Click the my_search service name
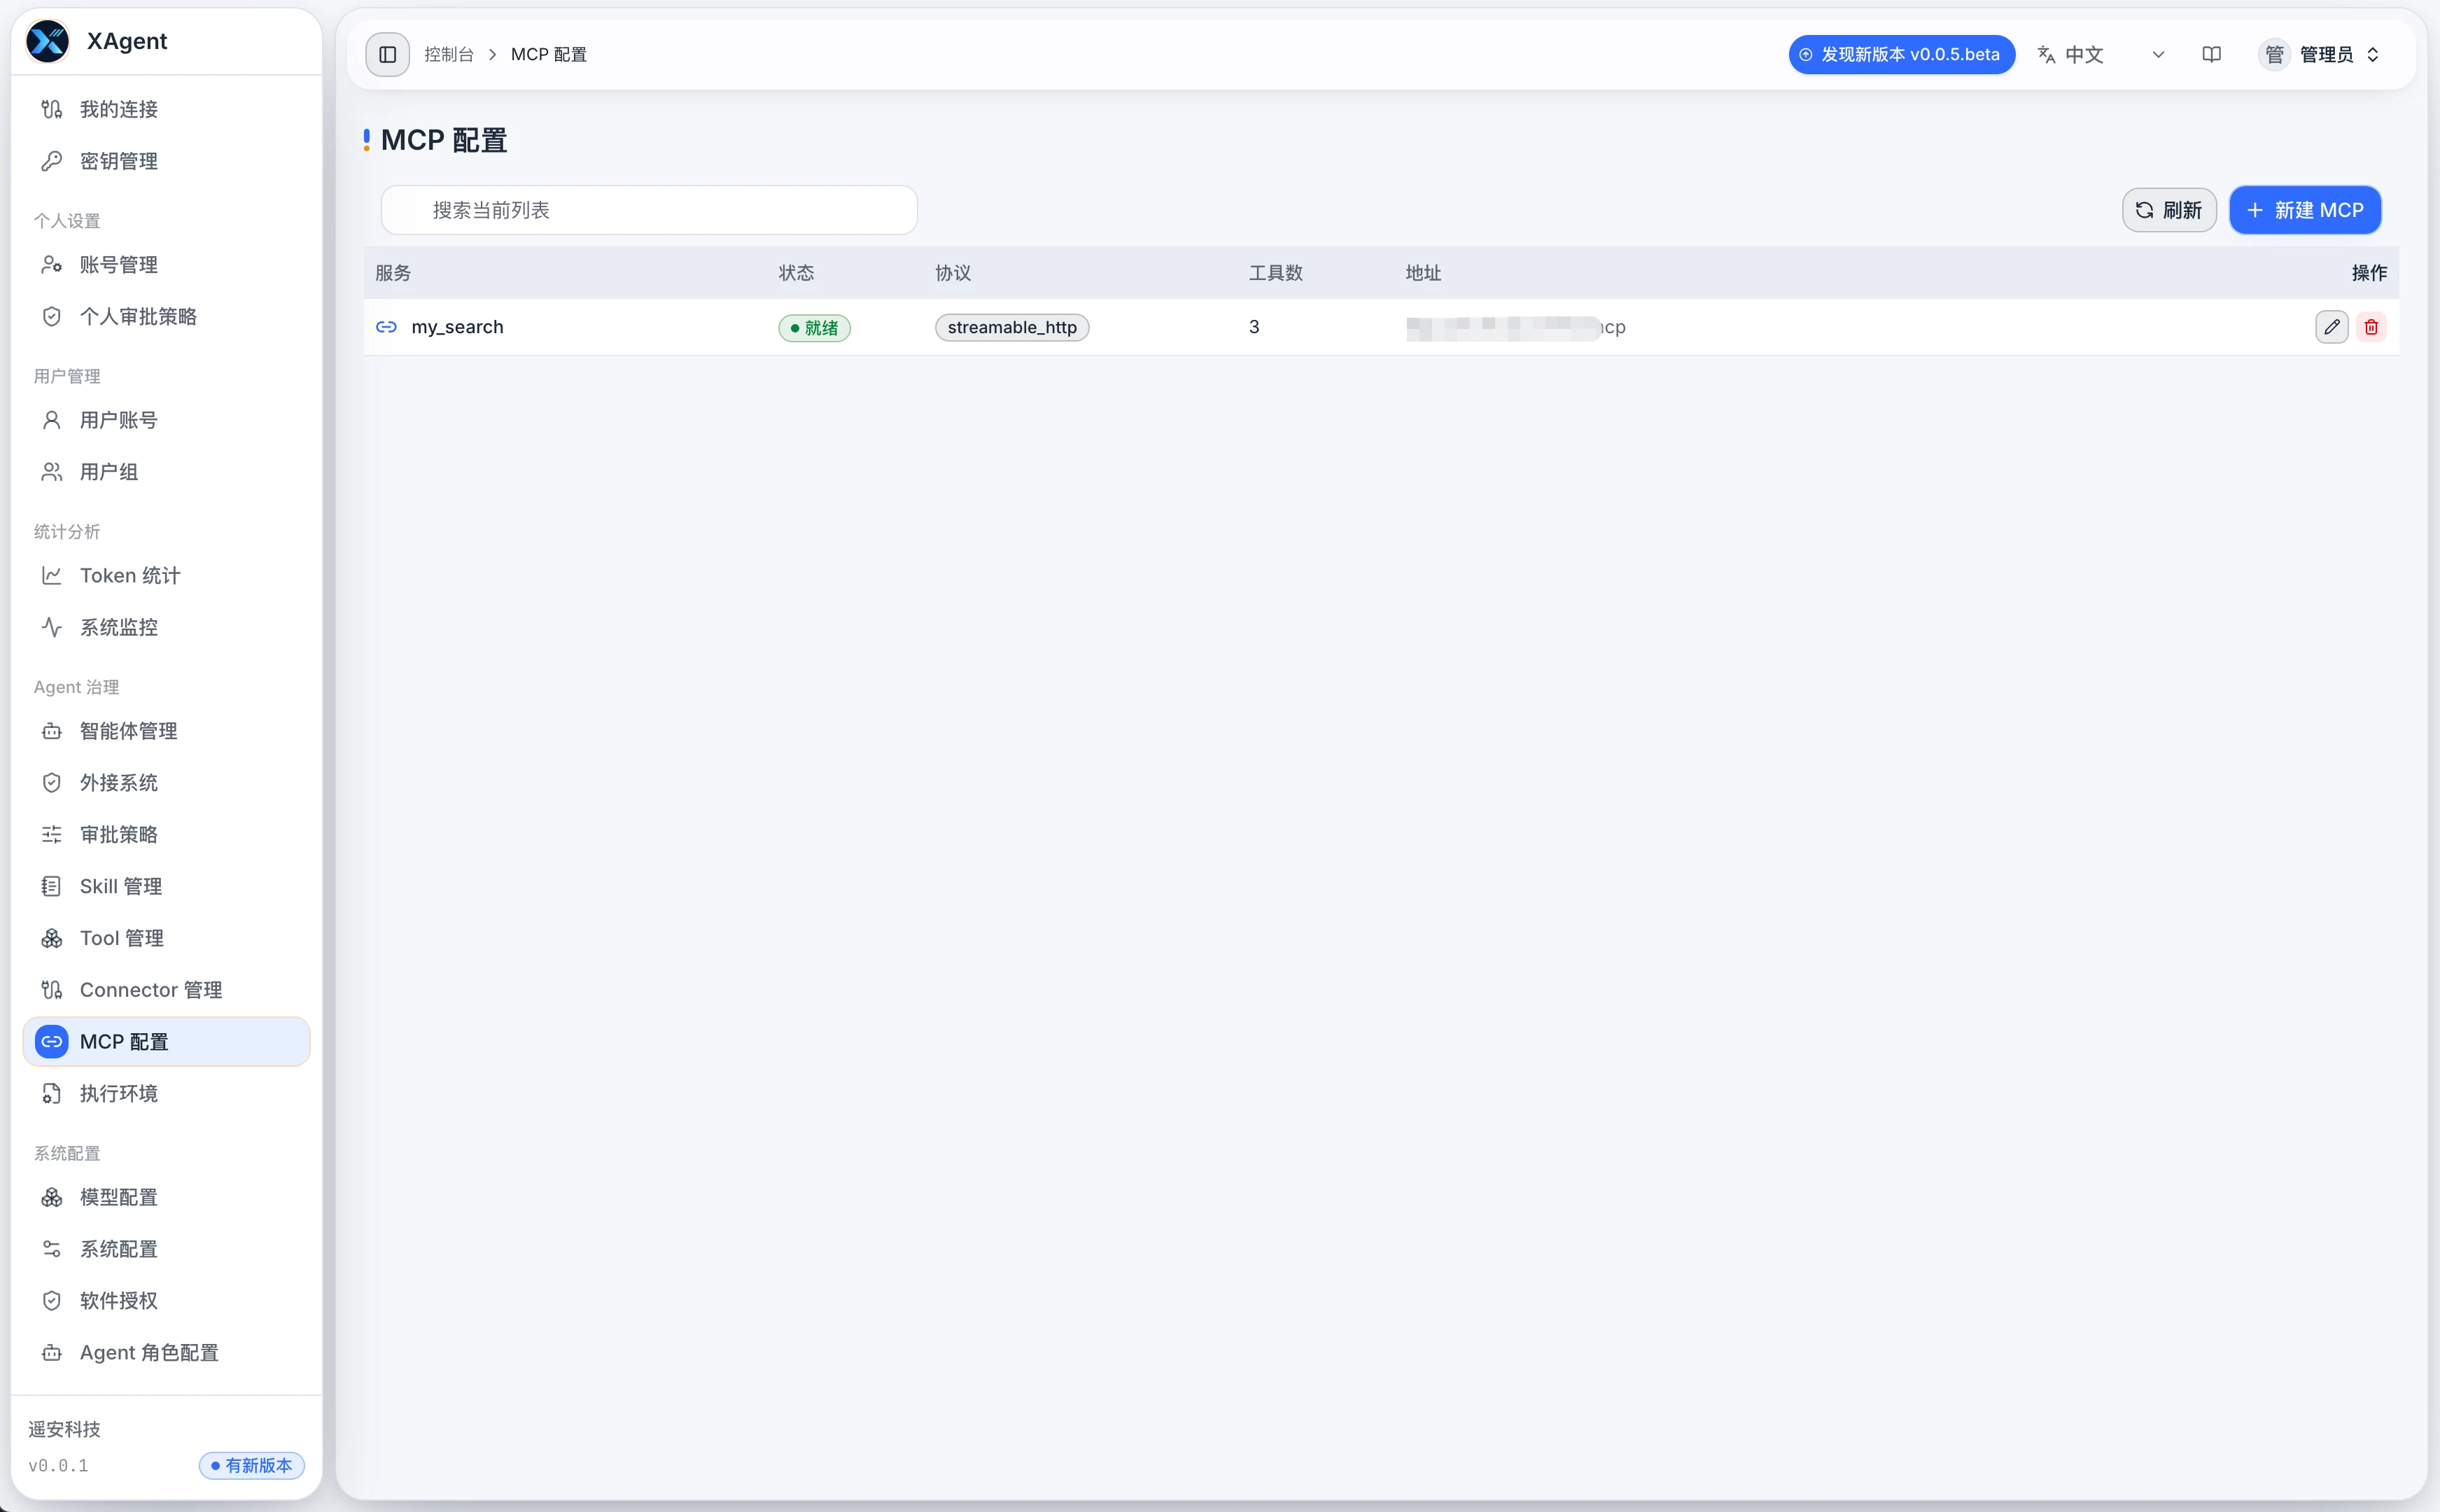2440x1512 pixels. coord(457,327)
